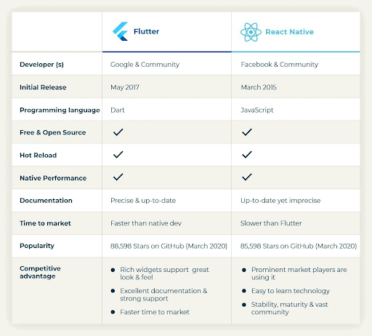372x336 pixels.
Task: Click the React Native checkmark in Hot Reload row
Action: [247, 155]
